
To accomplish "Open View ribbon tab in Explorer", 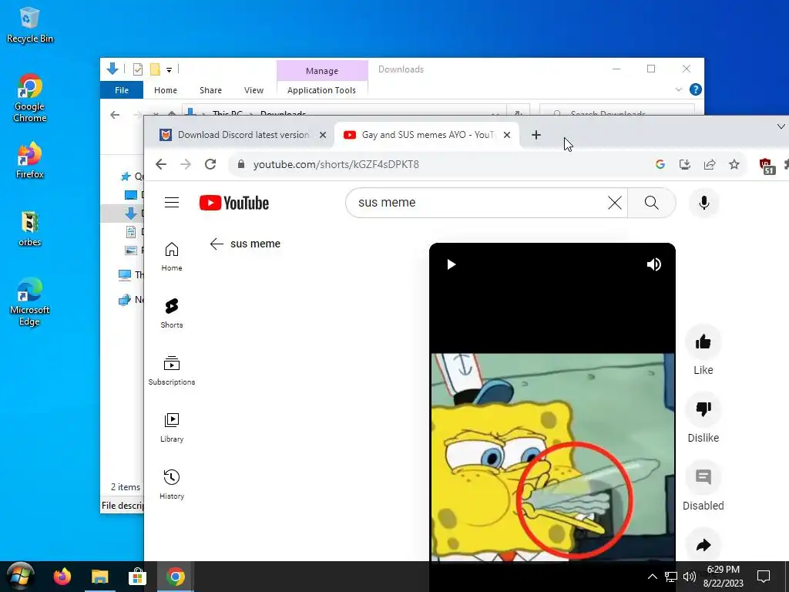I will [253, 90].
